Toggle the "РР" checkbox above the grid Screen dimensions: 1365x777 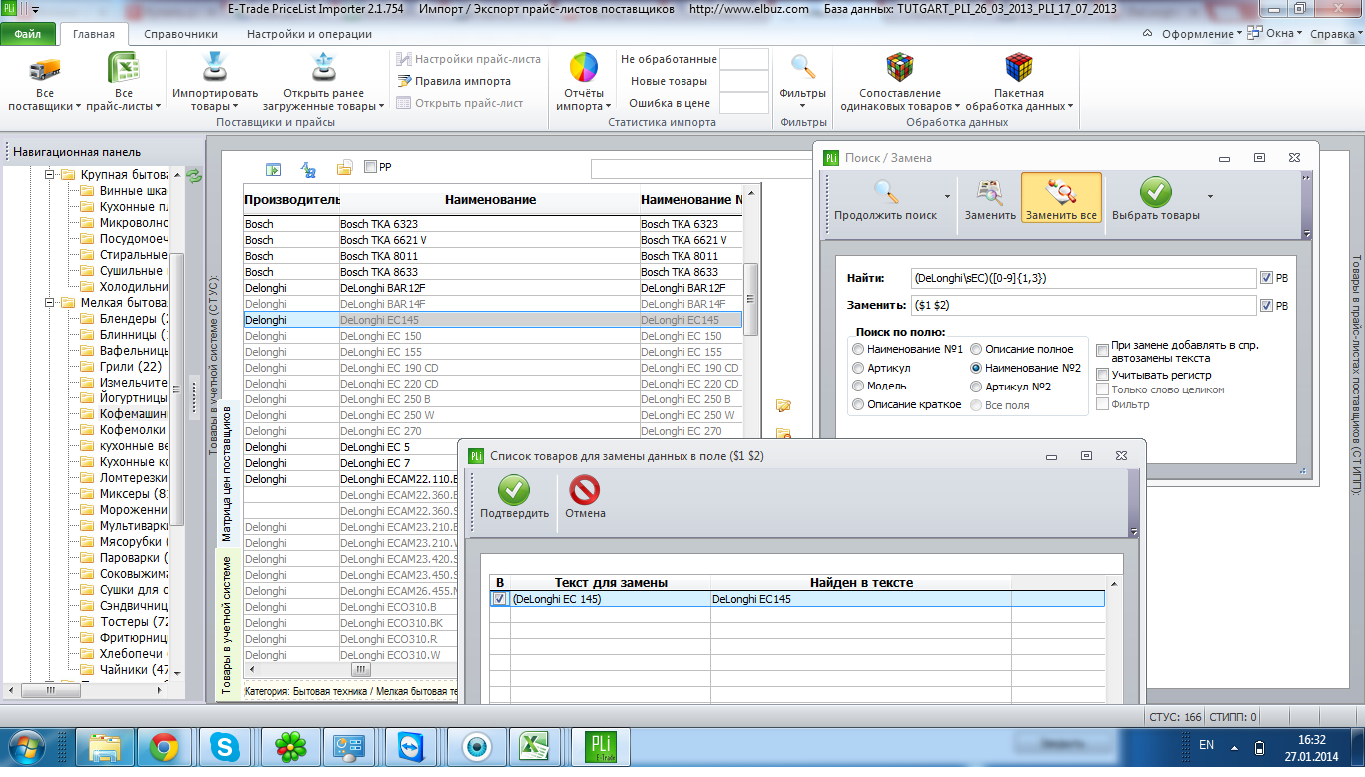pyautogui.click(x=370, y=167)
